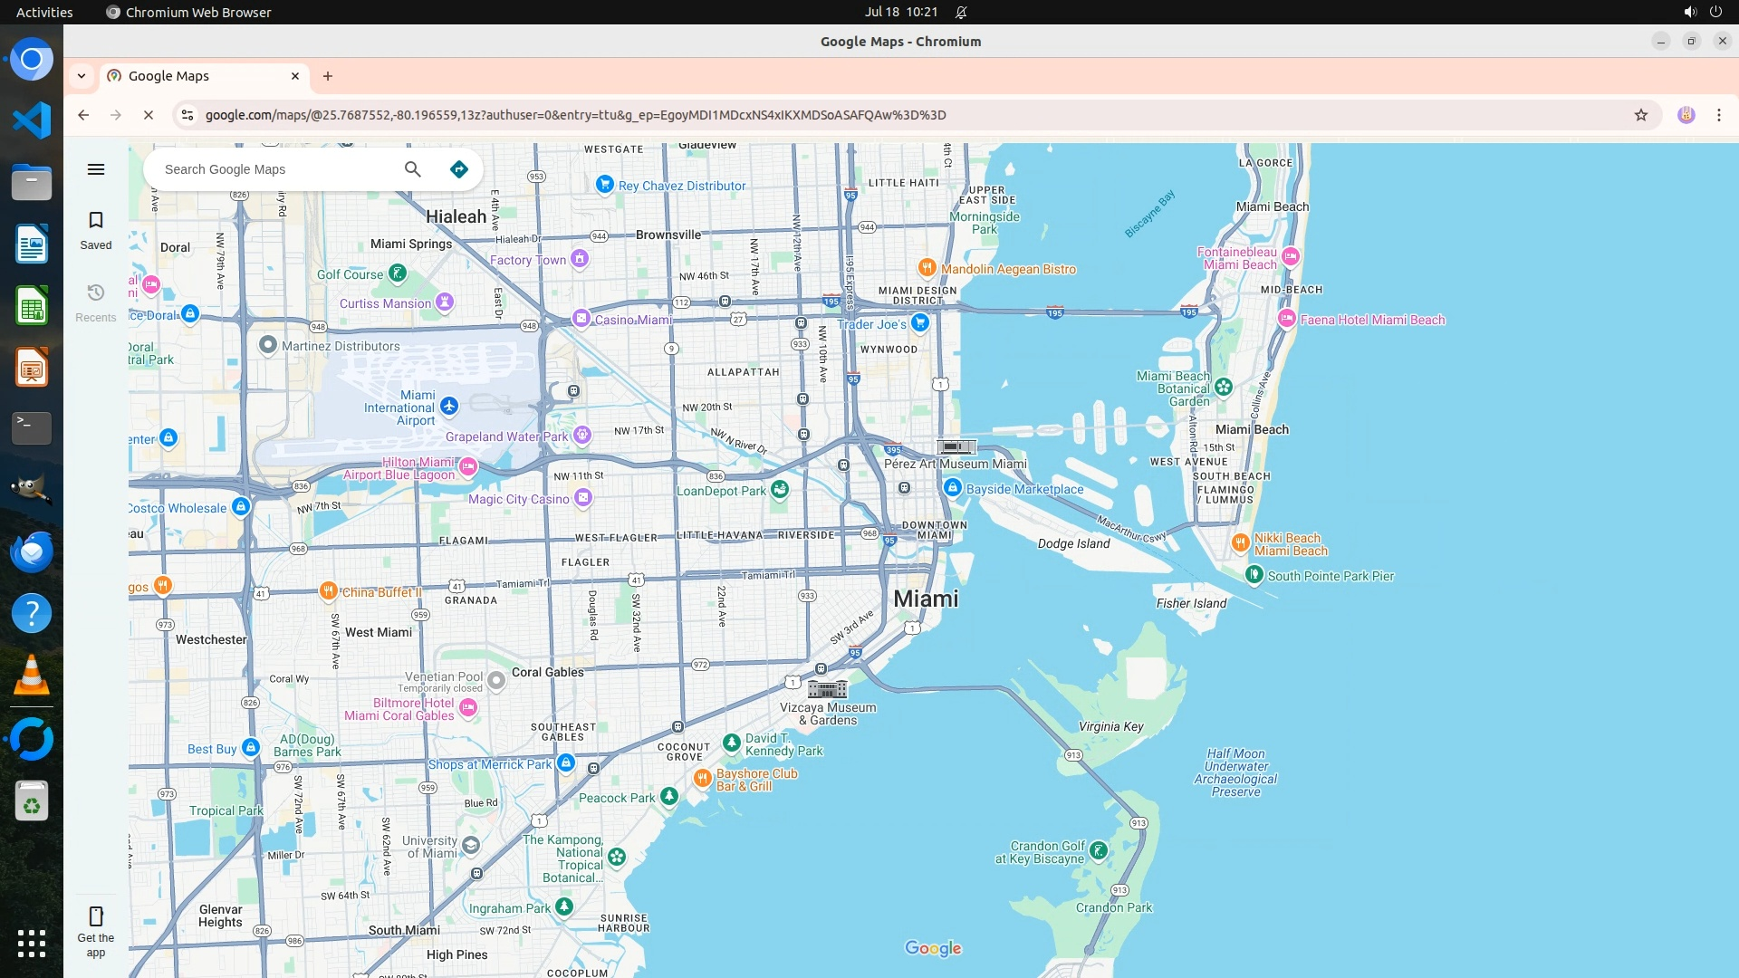Click the Pérez Art Museum Miami label
This screenshot has width=1739, height=978.
pos(955,464)
